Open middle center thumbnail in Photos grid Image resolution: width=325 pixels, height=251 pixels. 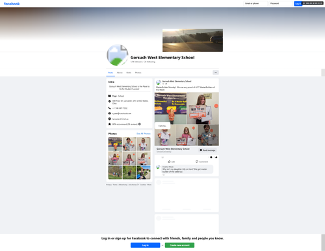click(129, 158)
